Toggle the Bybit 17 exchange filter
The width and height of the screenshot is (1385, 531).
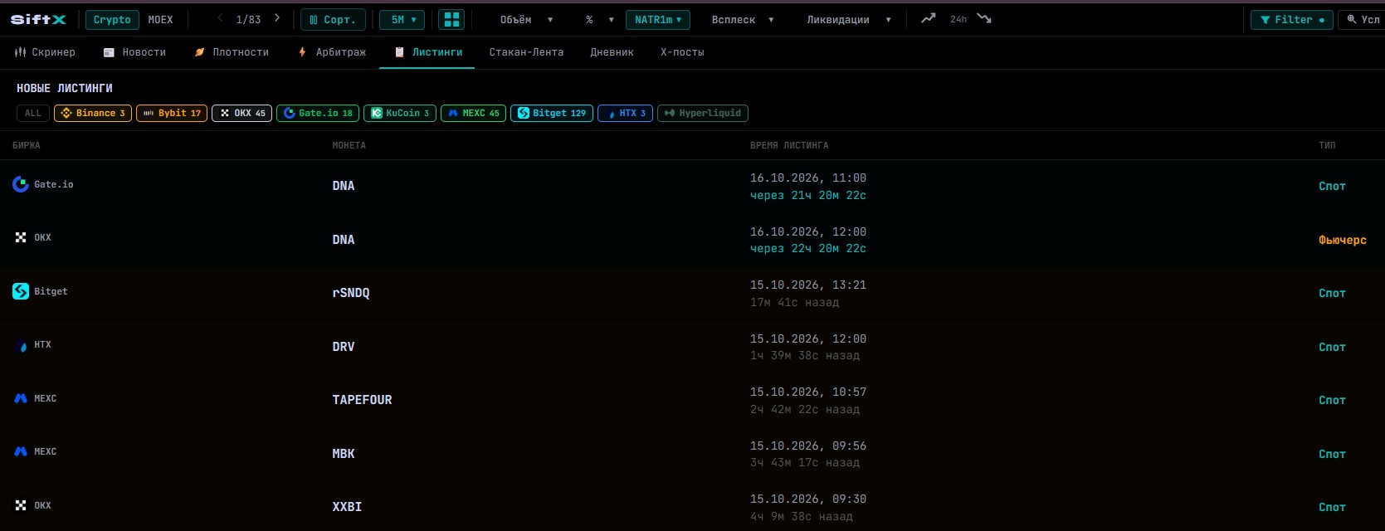pos(172,113)
